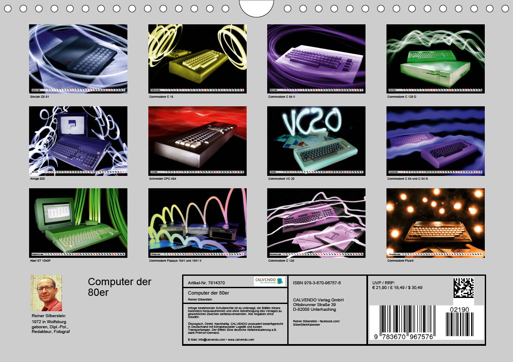Viewport: 513px width, 362px height.
Task: Click "Computer der 80er" title inside info box
Action: (209, 293)
